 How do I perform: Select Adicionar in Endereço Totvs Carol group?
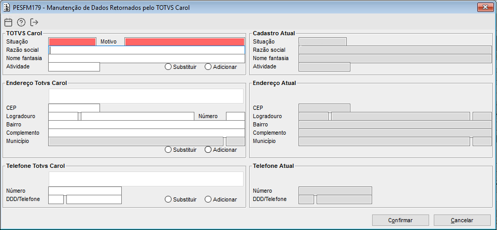coord(221,150)
